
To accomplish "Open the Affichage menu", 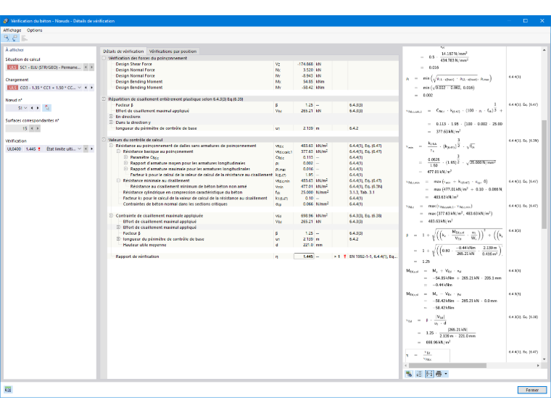I will [x=12, y=30].
